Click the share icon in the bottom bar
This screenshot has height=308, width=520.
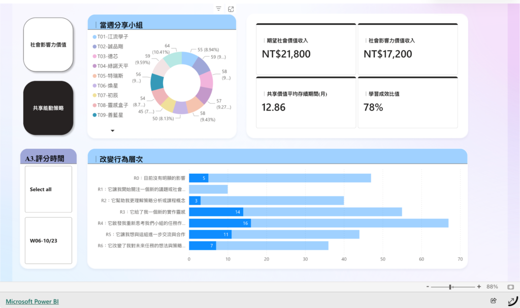pos(493,301)
